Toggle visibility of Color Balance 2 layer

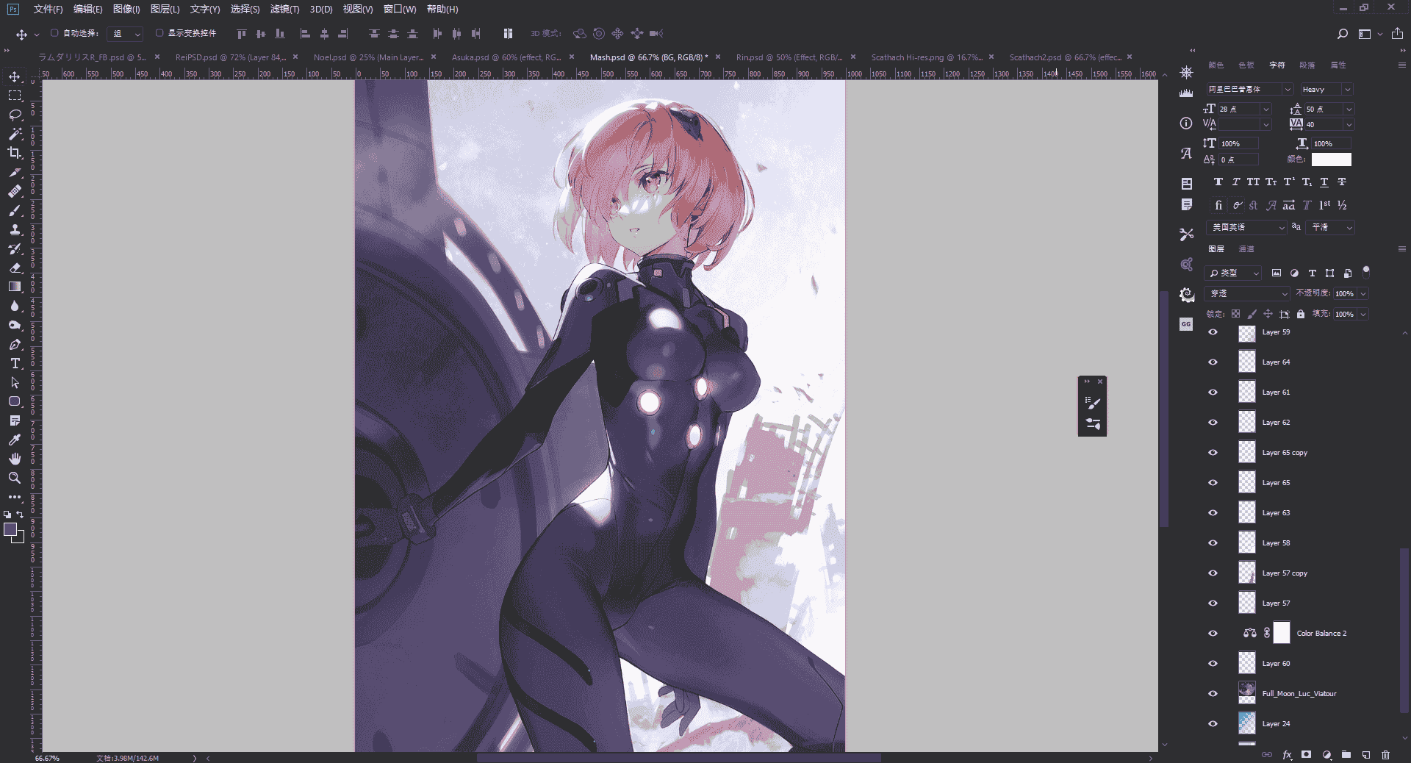tap(1213, 634)
